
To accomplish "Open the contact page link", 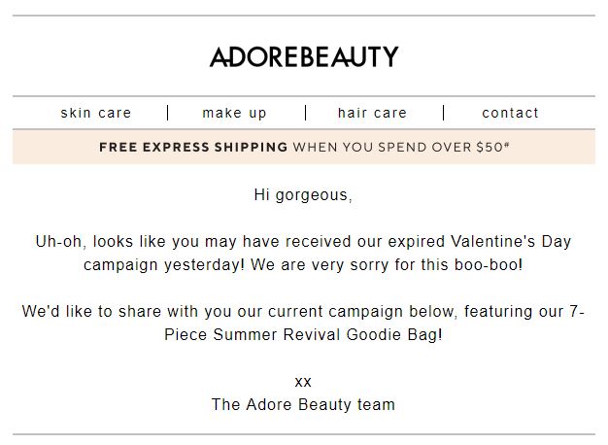I will coord(510,113).
